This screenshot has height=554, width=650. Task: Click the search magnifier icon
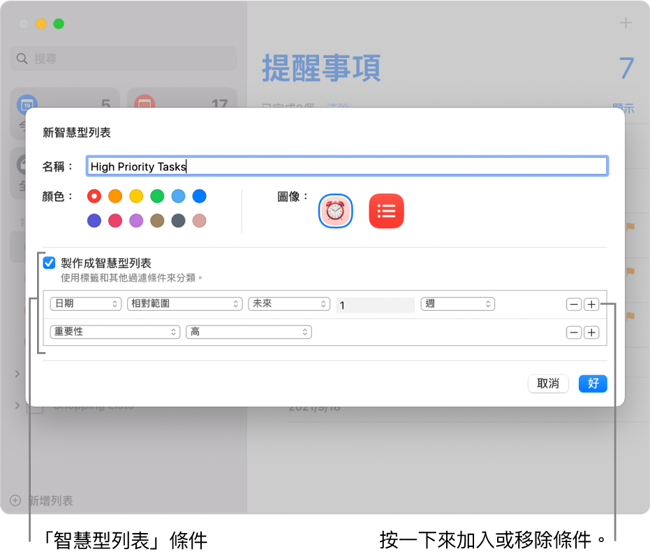pos(22,59)
